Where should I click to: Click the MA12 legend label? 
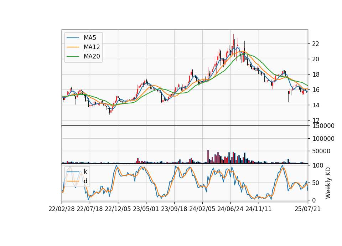click(x=92, y=47)
